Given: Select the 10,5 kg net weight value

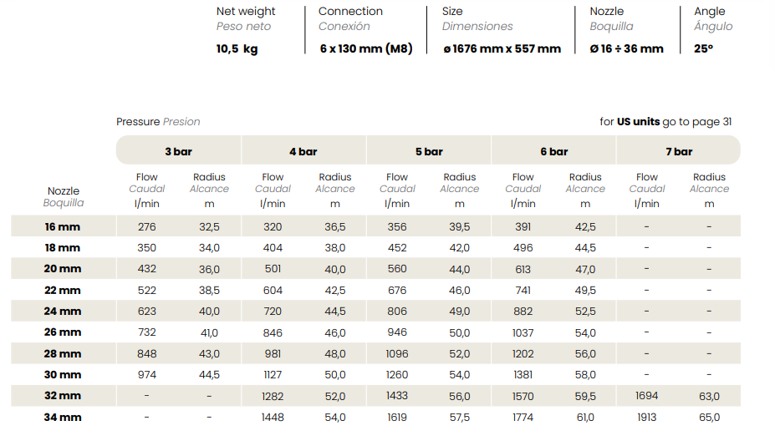Looking at the screenshot, I should 237,48.
